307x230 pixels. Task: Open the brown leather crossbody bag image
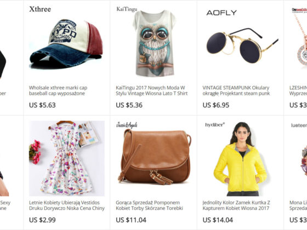(x=154, y=157)
